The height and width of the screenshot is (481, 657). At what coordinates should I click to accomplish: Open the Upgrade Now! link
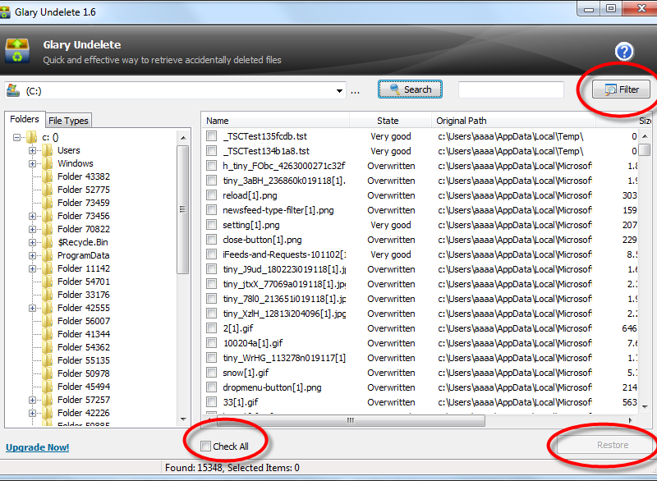point(37,447)
